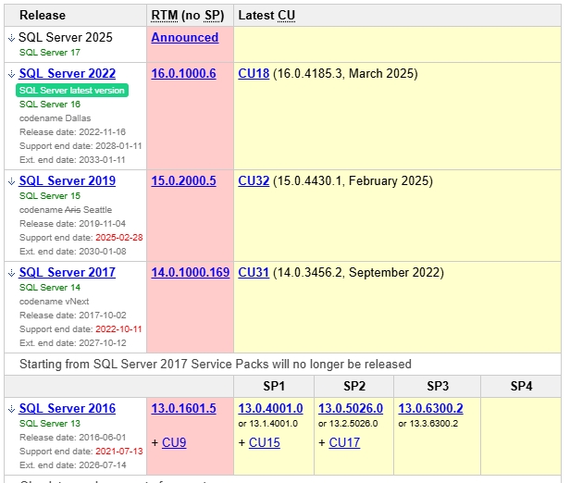570x483 pixels.
Task: Click the 'SQL Server 17' green label
Action: (x=50, y=53)
